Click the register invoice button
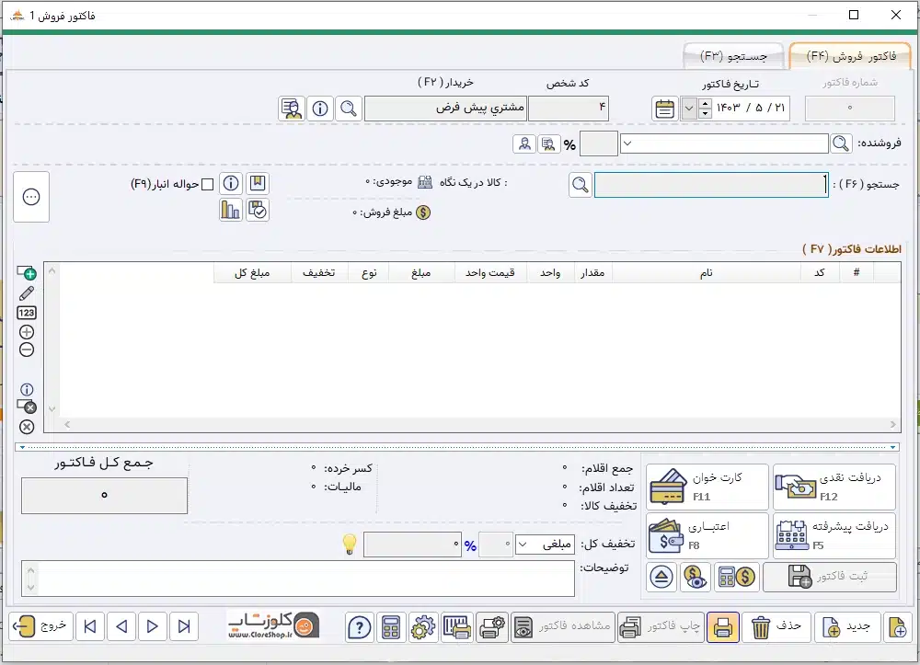This screenshot has height=665, width=920. point(830,577)
